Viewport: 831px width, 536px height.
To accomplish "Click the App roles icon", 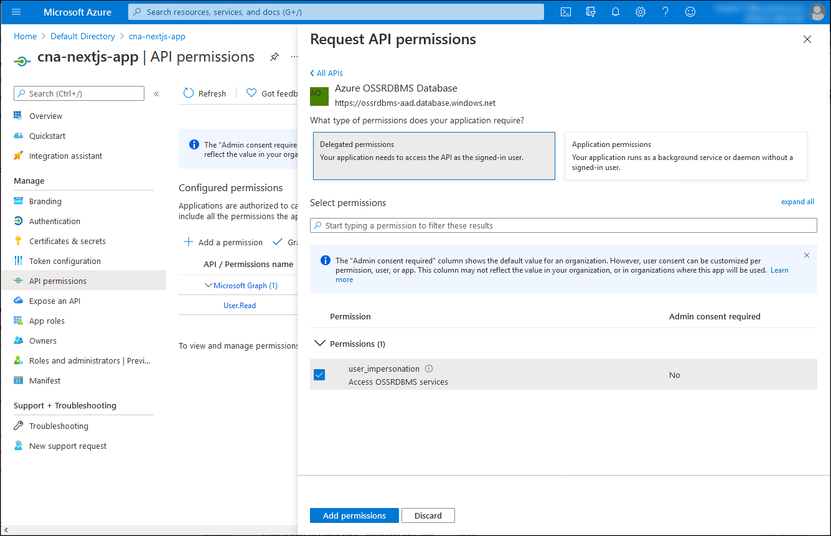I will click(18, 321).
